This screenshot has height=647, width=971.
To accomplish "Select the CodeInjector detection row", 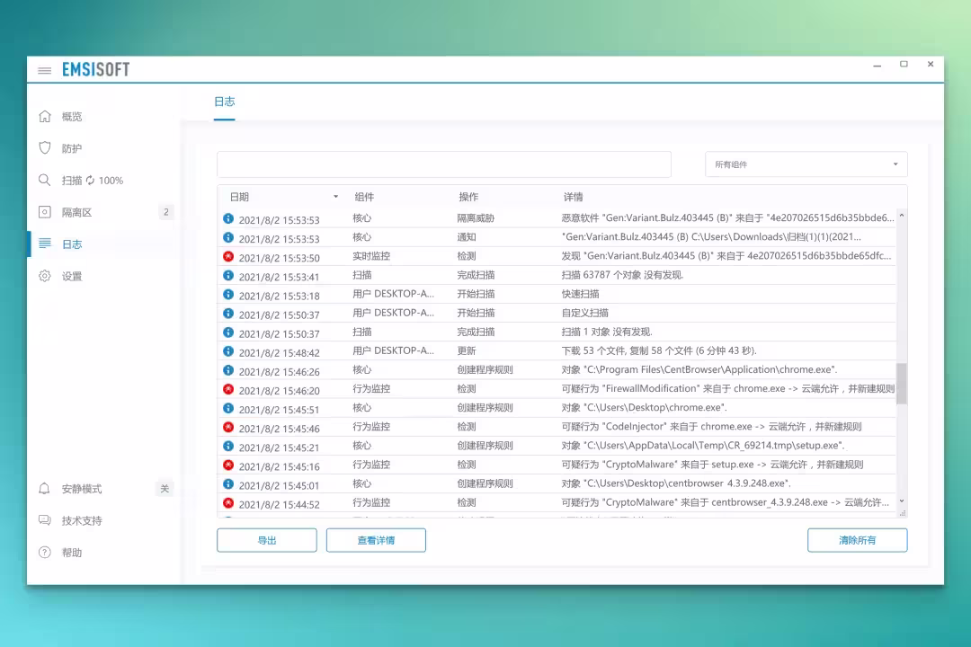I will [x=557, y=427].
